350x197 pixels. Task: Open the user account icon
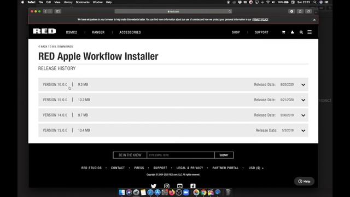(292, 32)
